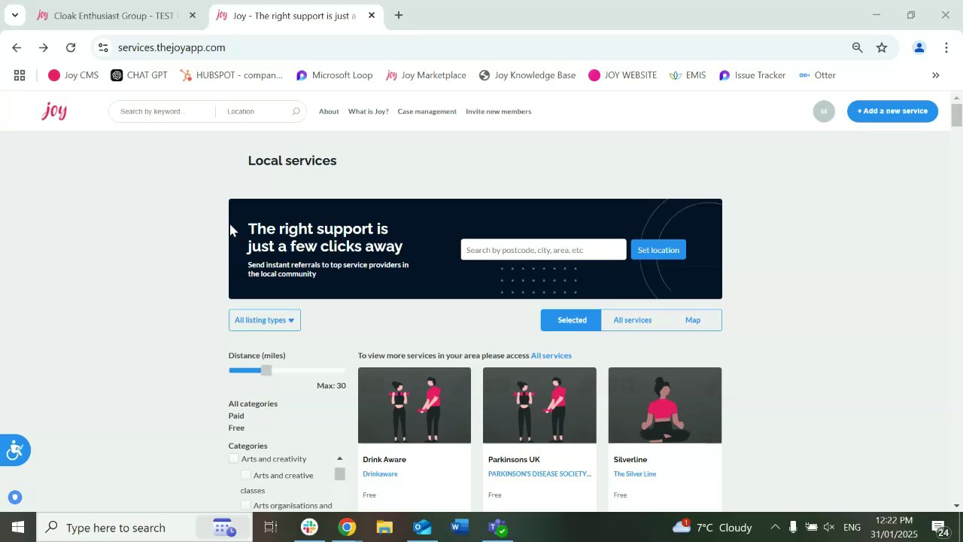Click the browser zoom magnifier icon

(x=857, y=47)
